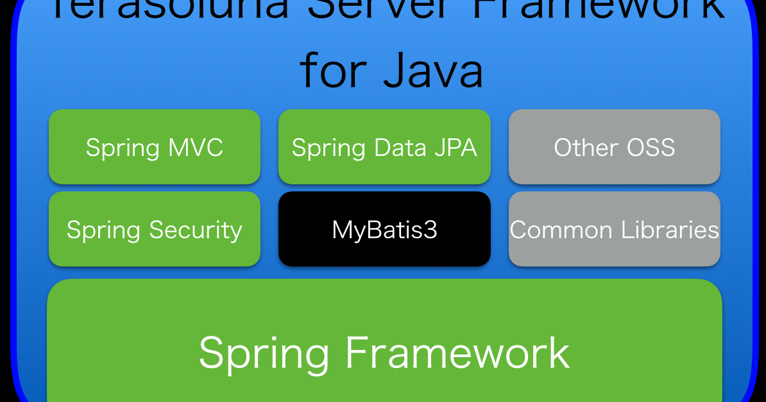Click the black MyBatis3 box
The width and height of the screenshot is (766, 402).
(x=384, y=229)
